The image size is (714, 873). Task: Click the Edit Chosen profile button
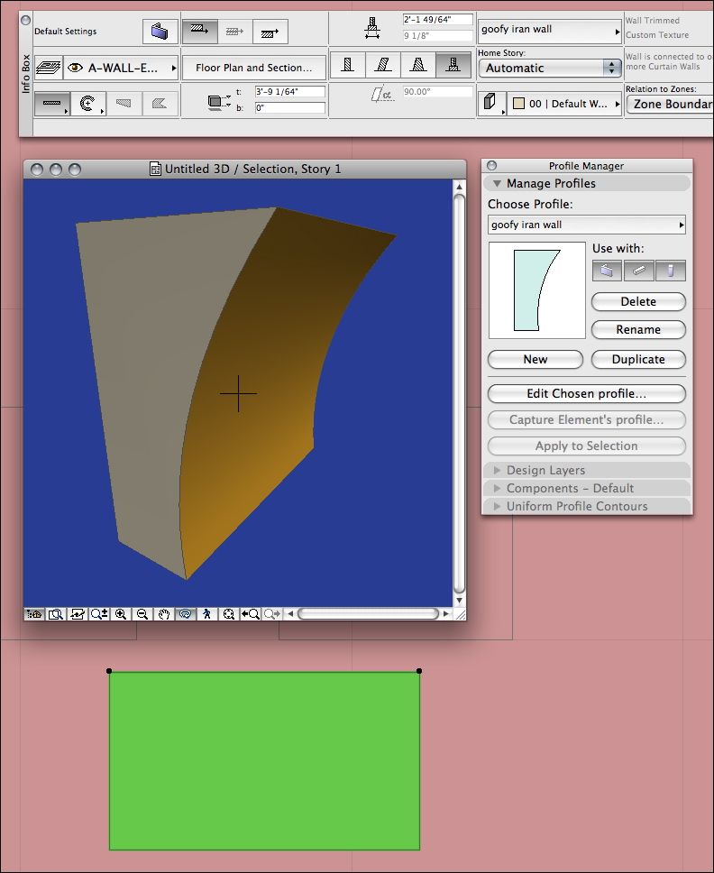tap(586, 393)
